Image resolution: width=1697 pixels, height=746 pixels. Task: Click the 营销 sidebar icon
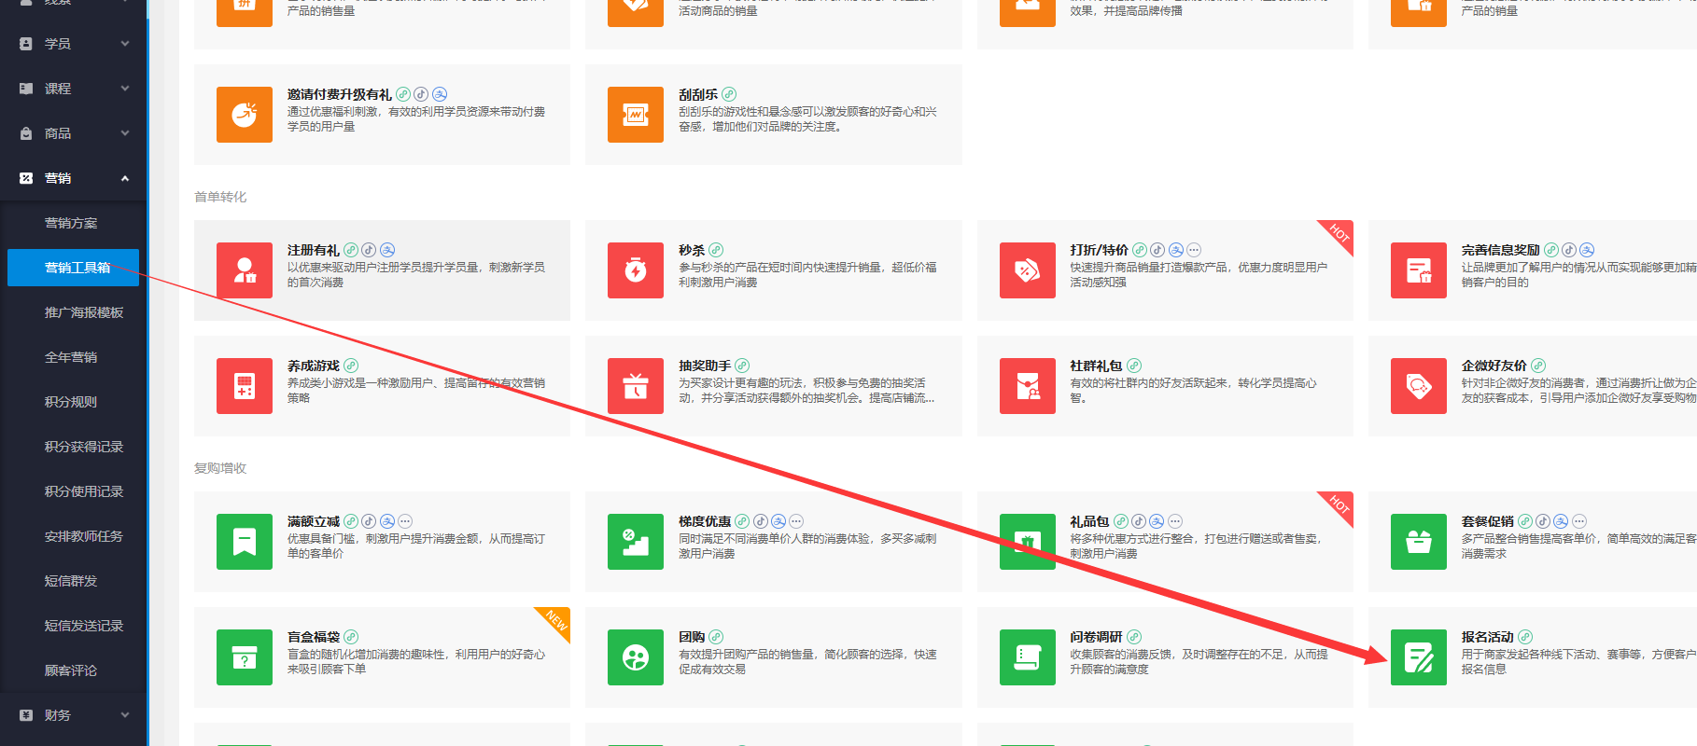[x=26, y=178]
